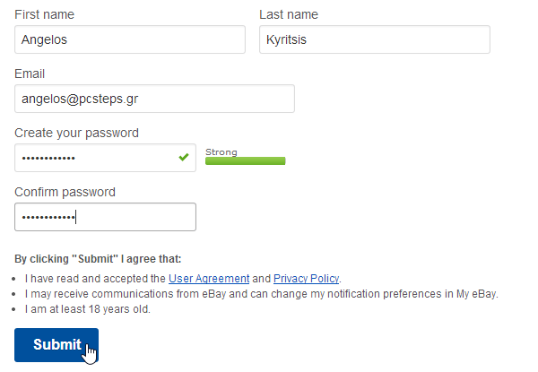This screenshot has width=538, height=372.
Task: Click the green password checkmark icon
Action: [x=184, y=157]
